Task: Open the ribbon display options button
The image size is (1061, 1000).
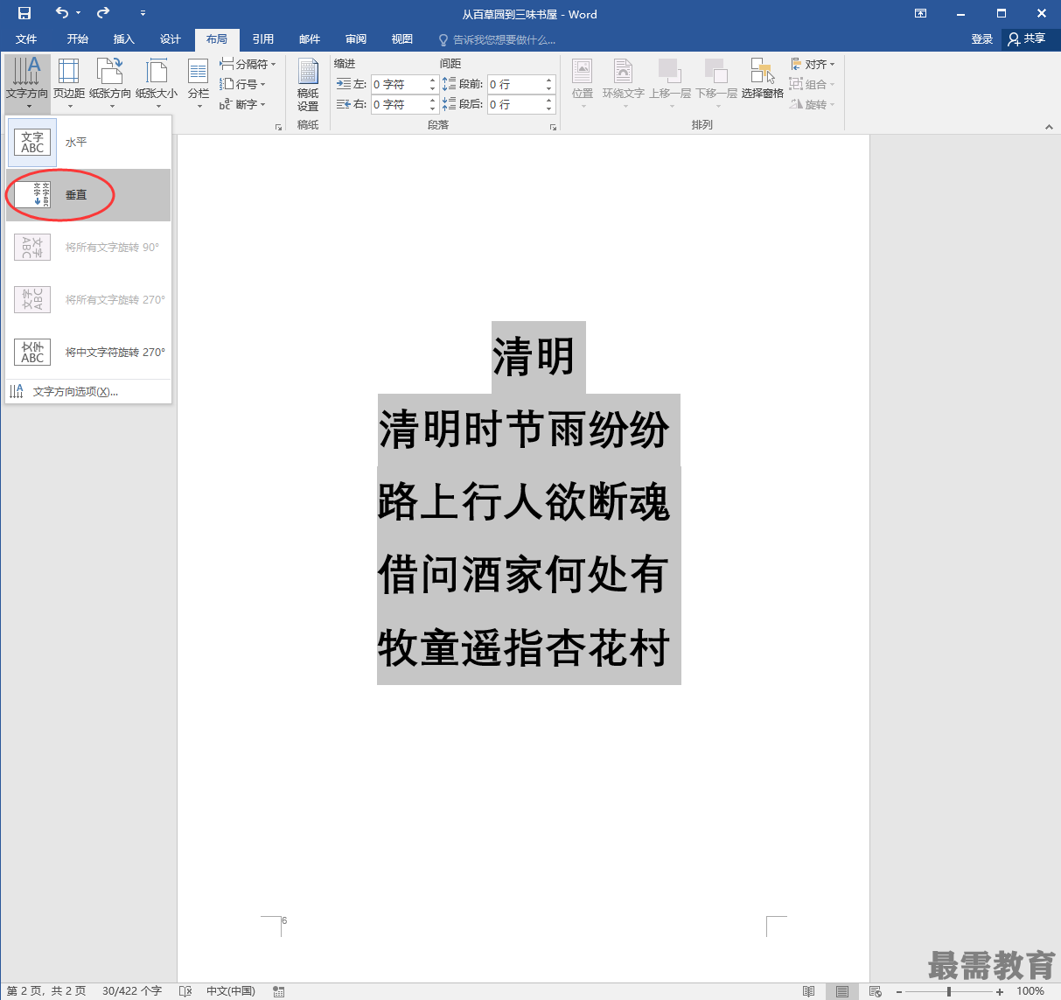Action: click(920, 13)
